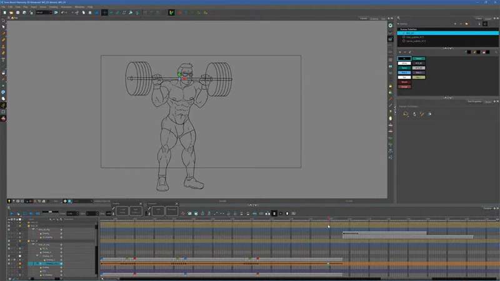Click the Open Scene folder icon
Screen dimensions: 500x281
11,12
